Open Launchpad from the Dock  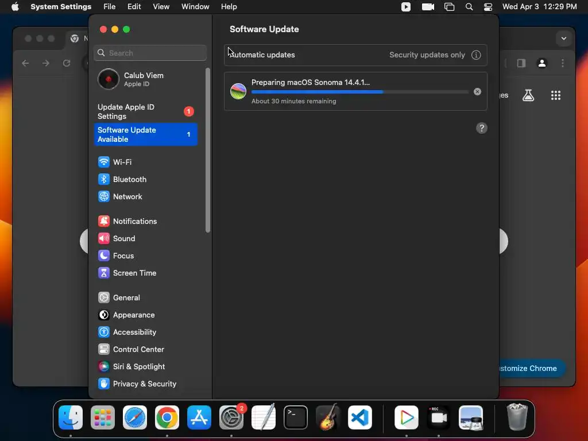point(103,417)
